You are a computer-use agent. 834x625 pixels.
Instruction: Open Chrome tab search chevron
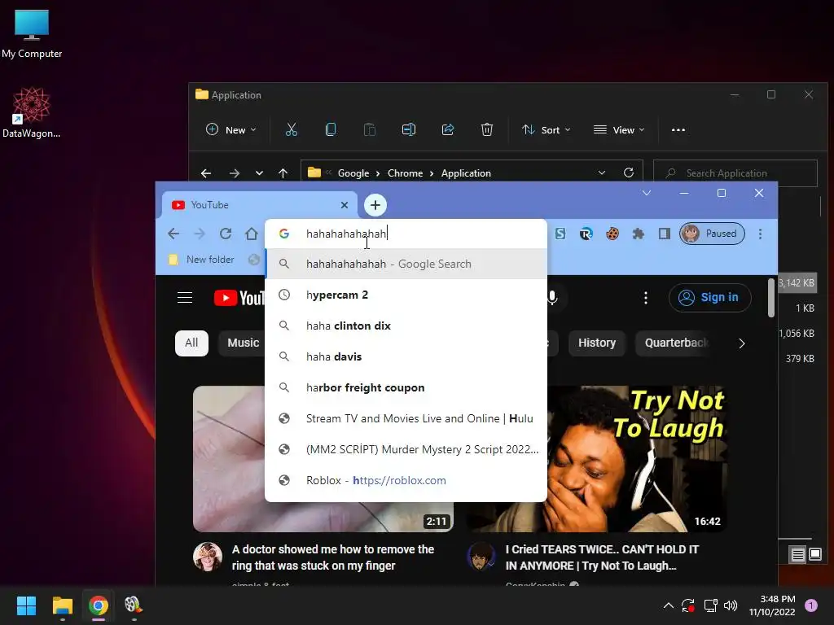click(646, 193)
